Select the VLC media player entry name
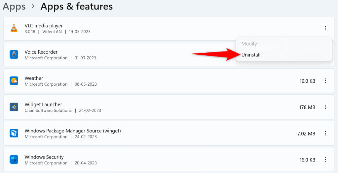Screen dimensions: 338x173 pos(44,26)
